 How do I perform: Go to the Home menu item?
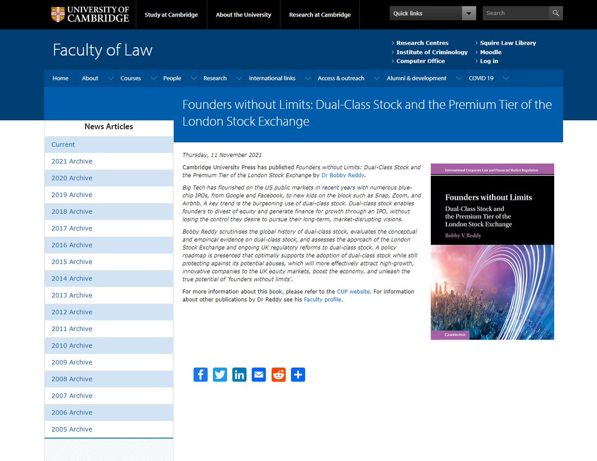(61, 78)
